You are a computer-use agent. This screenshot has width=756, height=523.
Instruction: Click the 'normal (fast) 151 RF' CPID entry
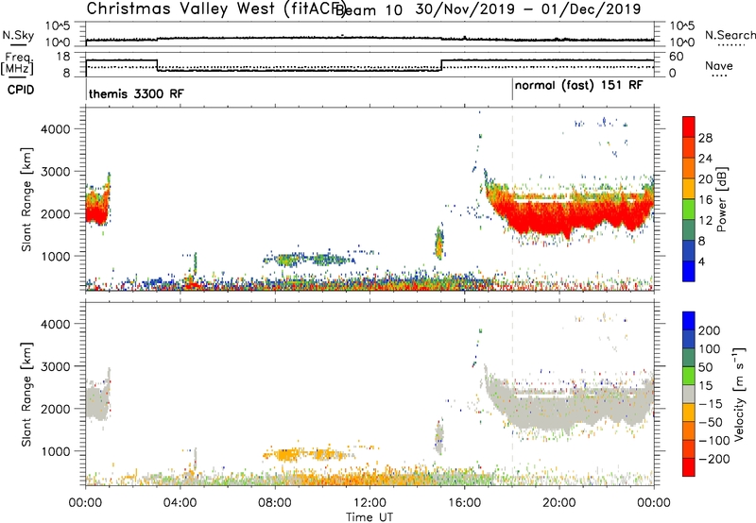coord(578,86)
